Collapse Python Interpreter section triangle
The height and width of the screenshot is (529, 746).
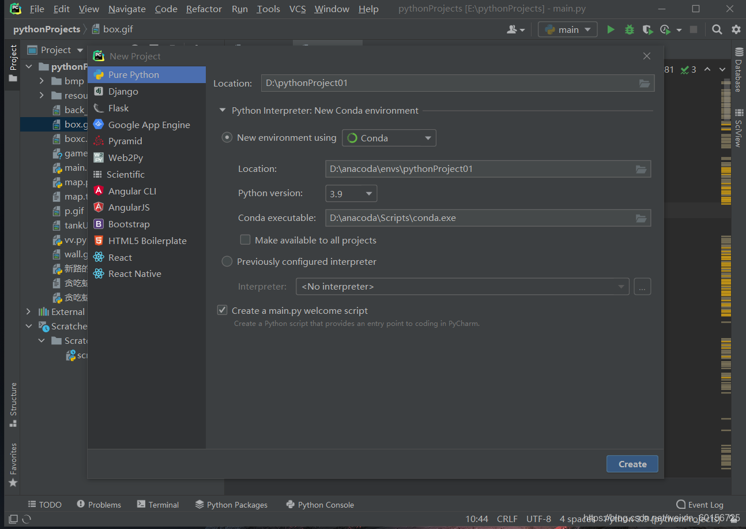[x=222, y=111]
